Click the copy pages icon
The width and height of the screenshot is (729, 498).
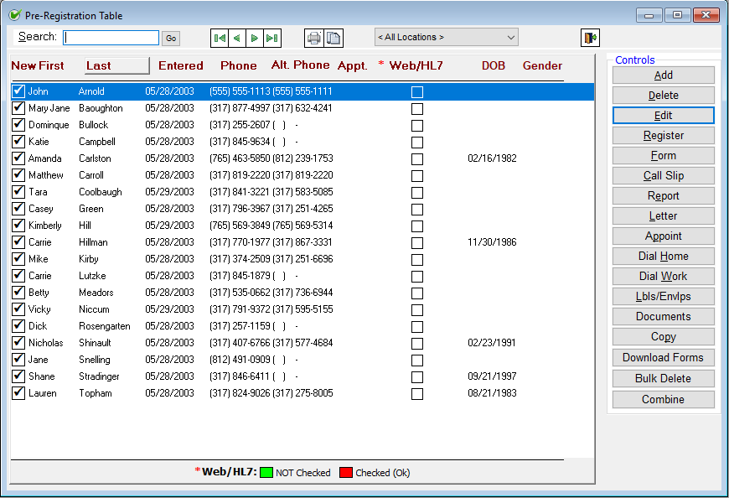point(333,38)
